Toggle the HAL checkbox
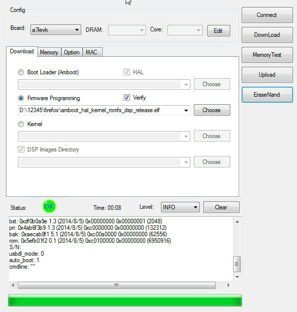 coord(127,72)
